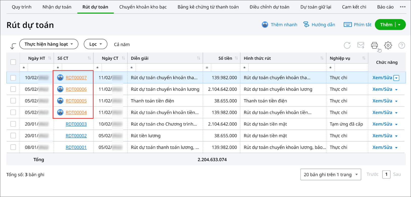Image resolution: width=411 pixels, height=197 pixels.
Task: Open the 20 bản ghi trên 1 trang selector
Action: point(331,174)
